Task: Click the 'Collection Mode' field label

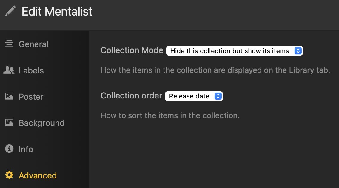Action: pyautogui.click(x=132, y=50)
